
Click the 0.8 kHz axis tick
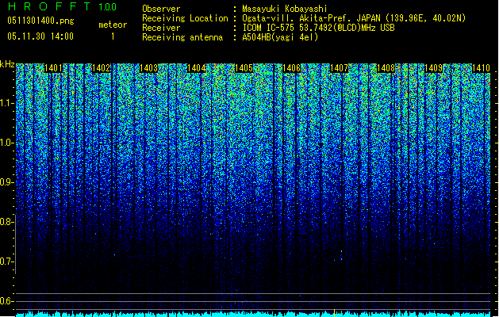[x=7, y=222]
